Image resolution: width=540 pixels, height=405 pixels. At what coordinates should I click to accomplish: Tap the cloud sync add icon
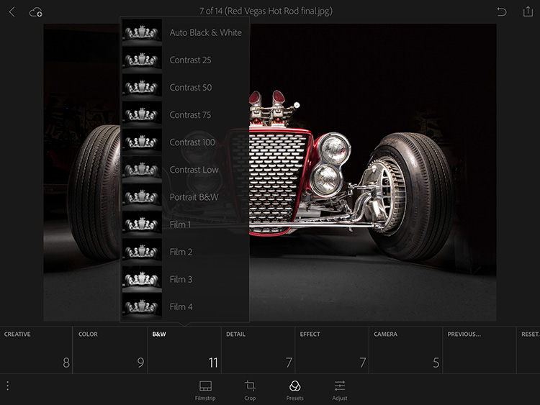(36, 12)
